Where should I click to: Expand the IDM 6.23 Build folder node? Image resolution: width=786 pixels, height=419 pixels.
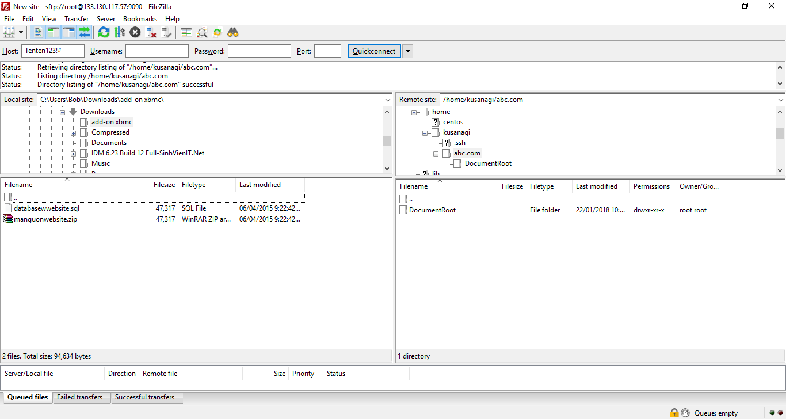tap(74, 153)
